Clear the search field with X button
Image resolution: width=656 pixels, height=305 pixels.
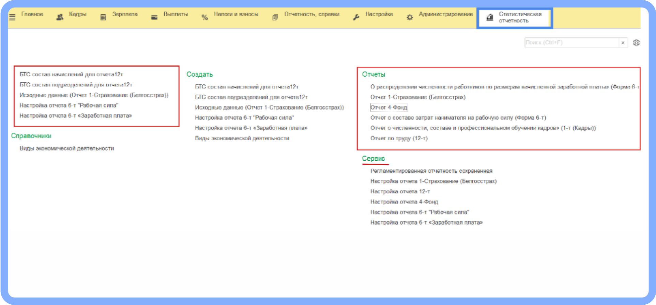click(x=623, y=43)
